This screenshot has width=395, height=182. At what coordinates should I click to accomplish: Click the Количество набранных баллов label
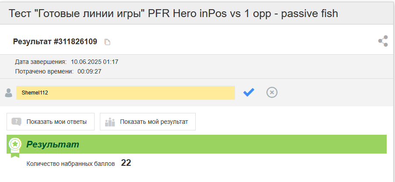[x=71, y=164]
